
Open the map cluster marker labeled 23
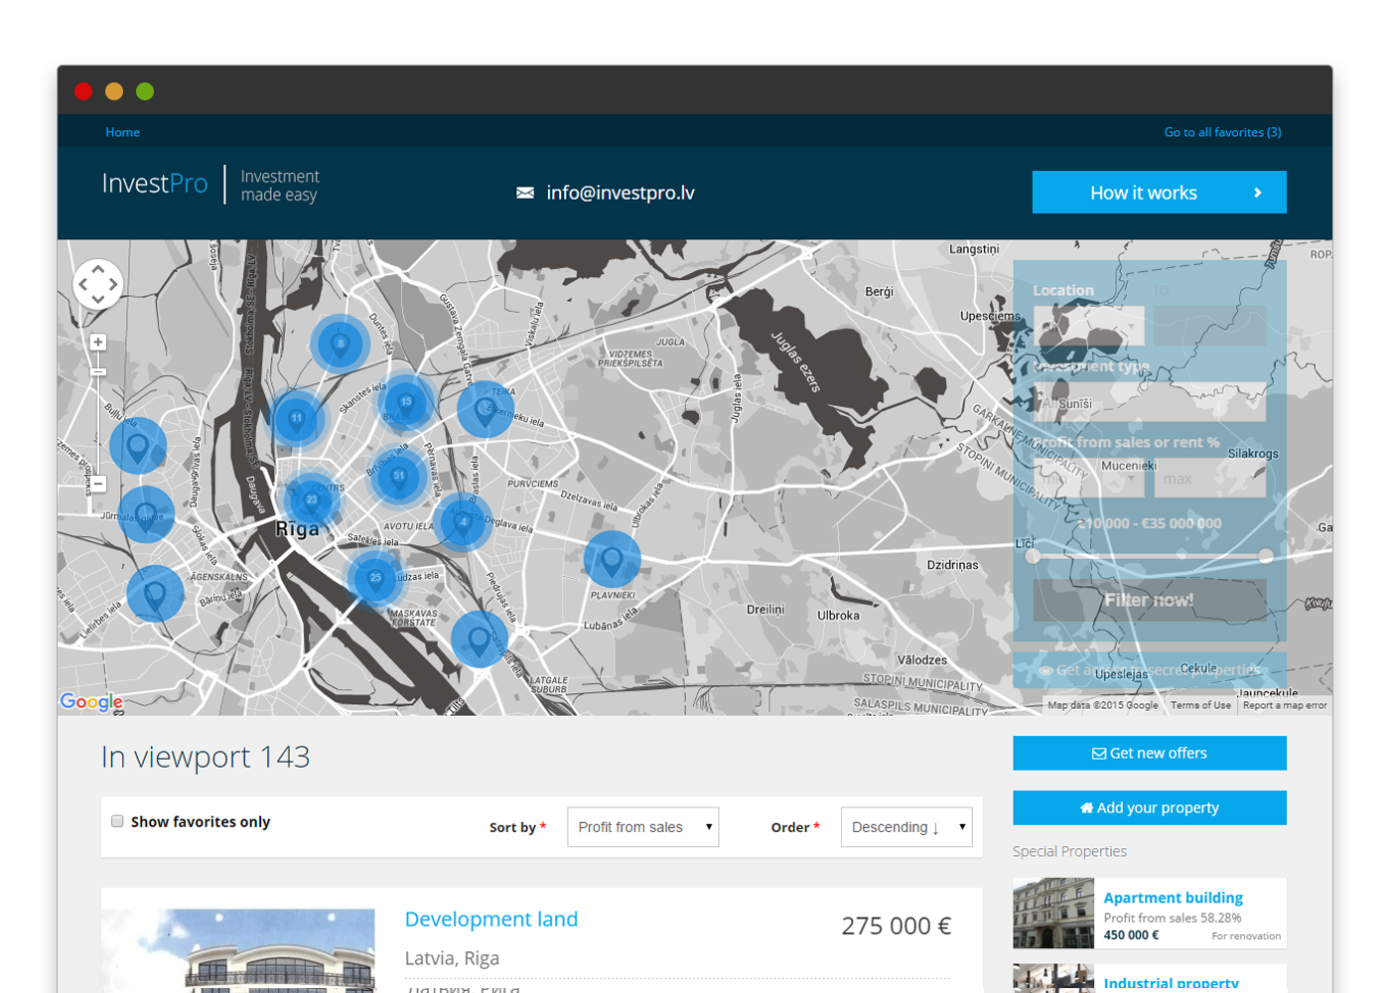[x=312, y=499]
